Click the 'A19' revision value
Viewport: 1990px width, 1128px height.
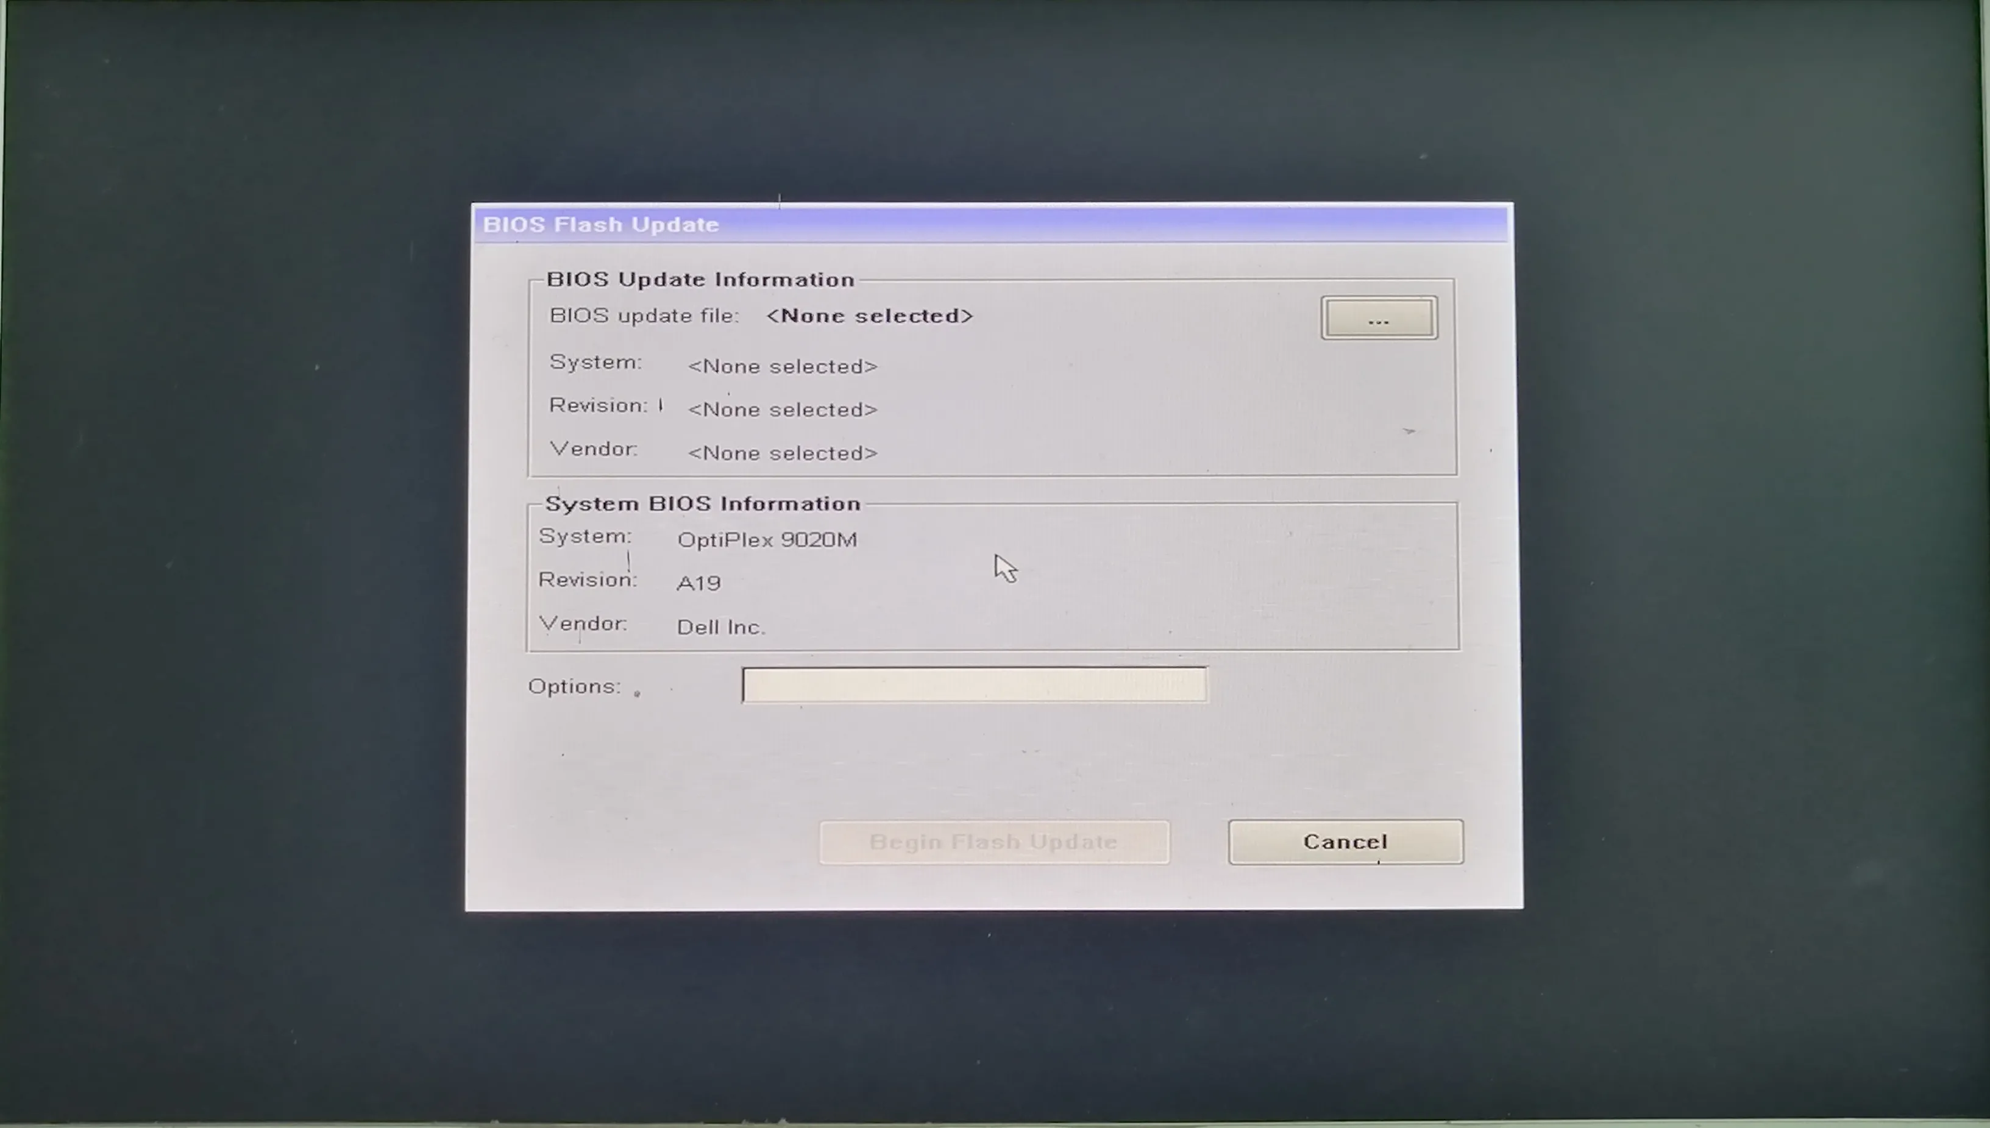coord(698,583)
